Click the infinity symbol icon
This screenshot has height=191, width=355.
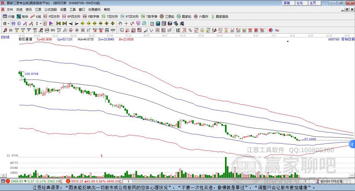click(277, 30)
